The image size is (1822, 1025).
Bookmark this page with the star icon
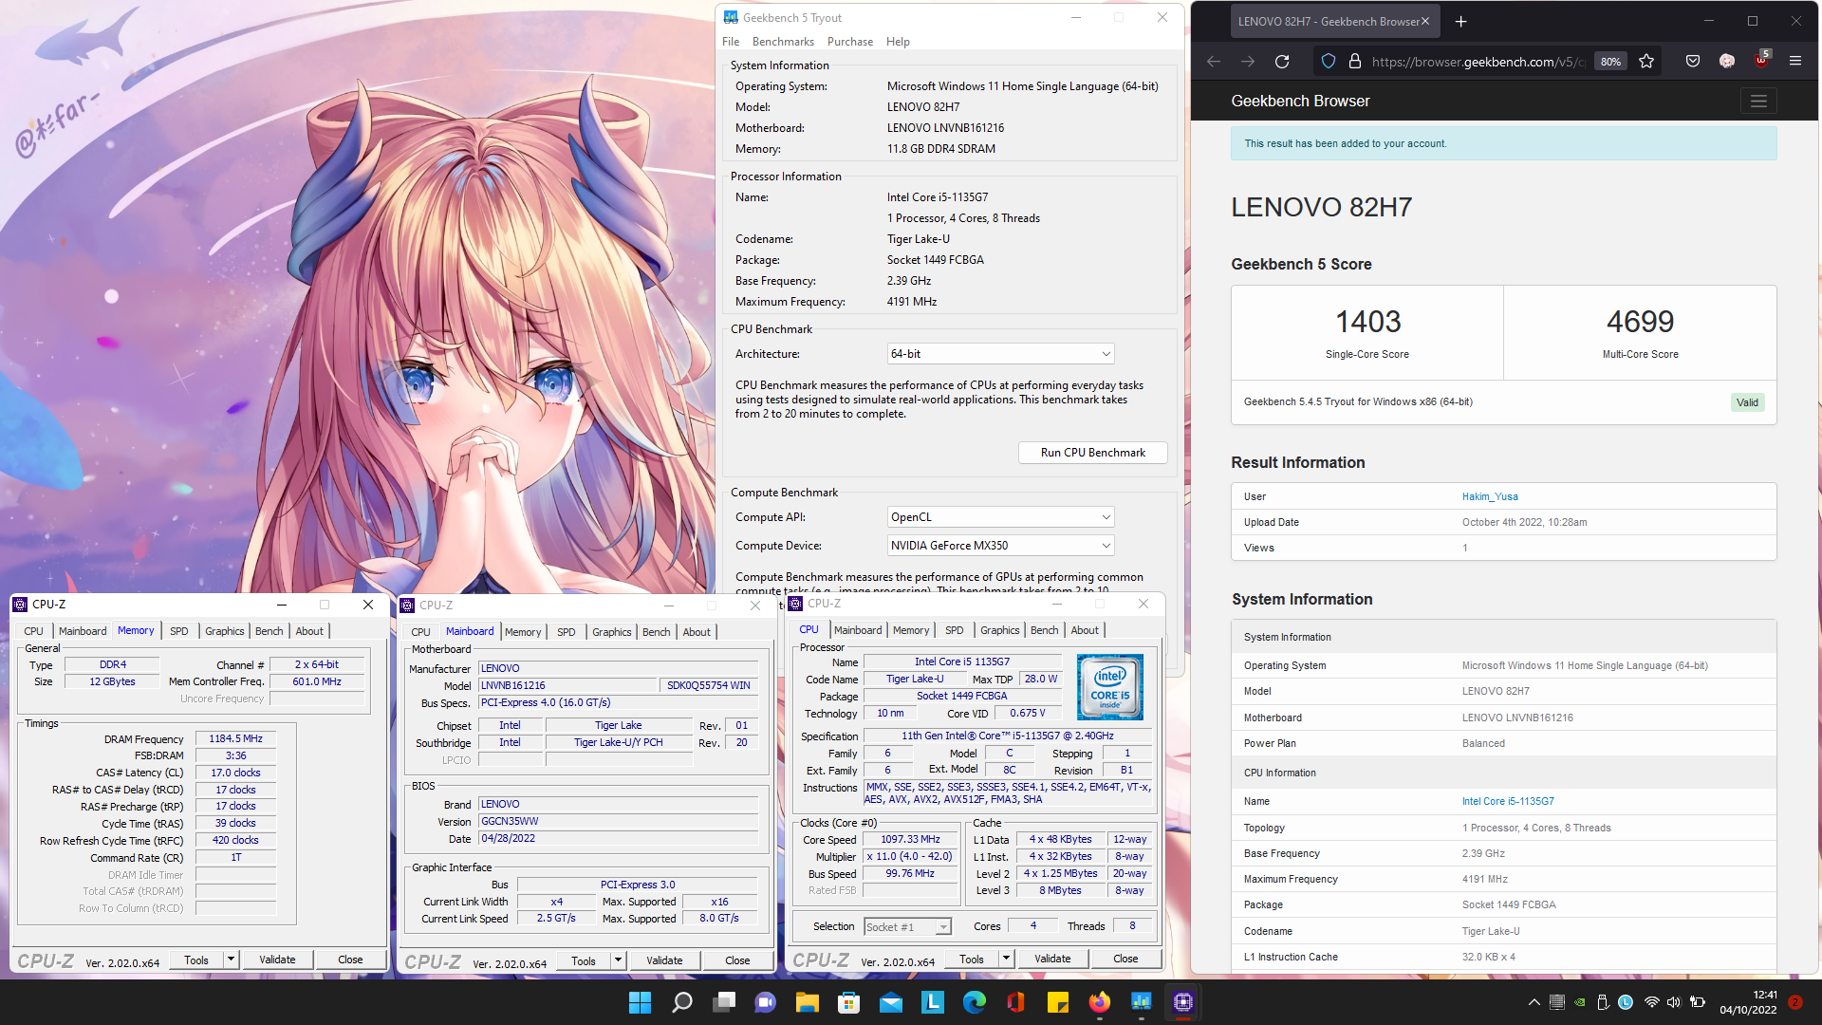[x=1646, y=62]
